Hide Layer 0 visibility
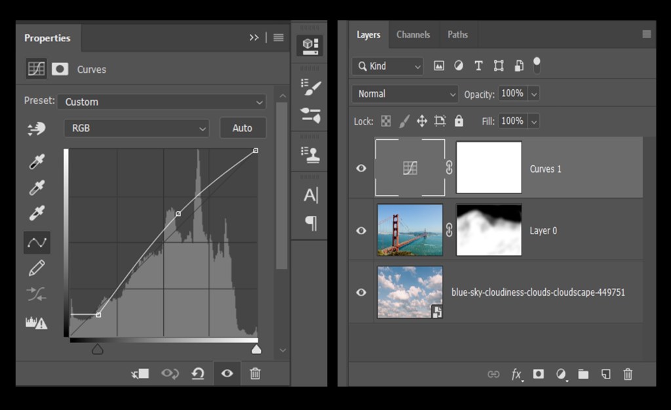Viewport: 671px width, 410px height. pyautogui.click(x=361, y=231)
